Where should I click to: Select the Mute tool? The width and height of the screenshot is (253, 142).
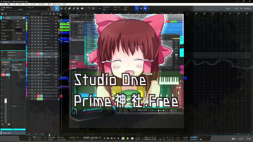point(78,8)
